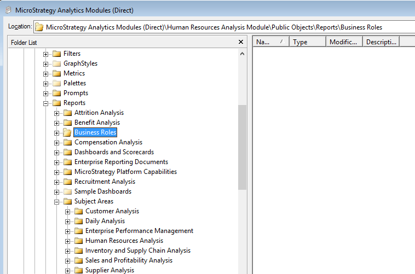Click the GraphStyles folder icon
This screenshot has width=415, height=274.
point(57,63)
